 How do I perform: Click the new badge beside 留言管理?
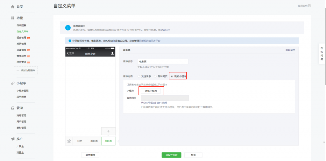(29, 38)
